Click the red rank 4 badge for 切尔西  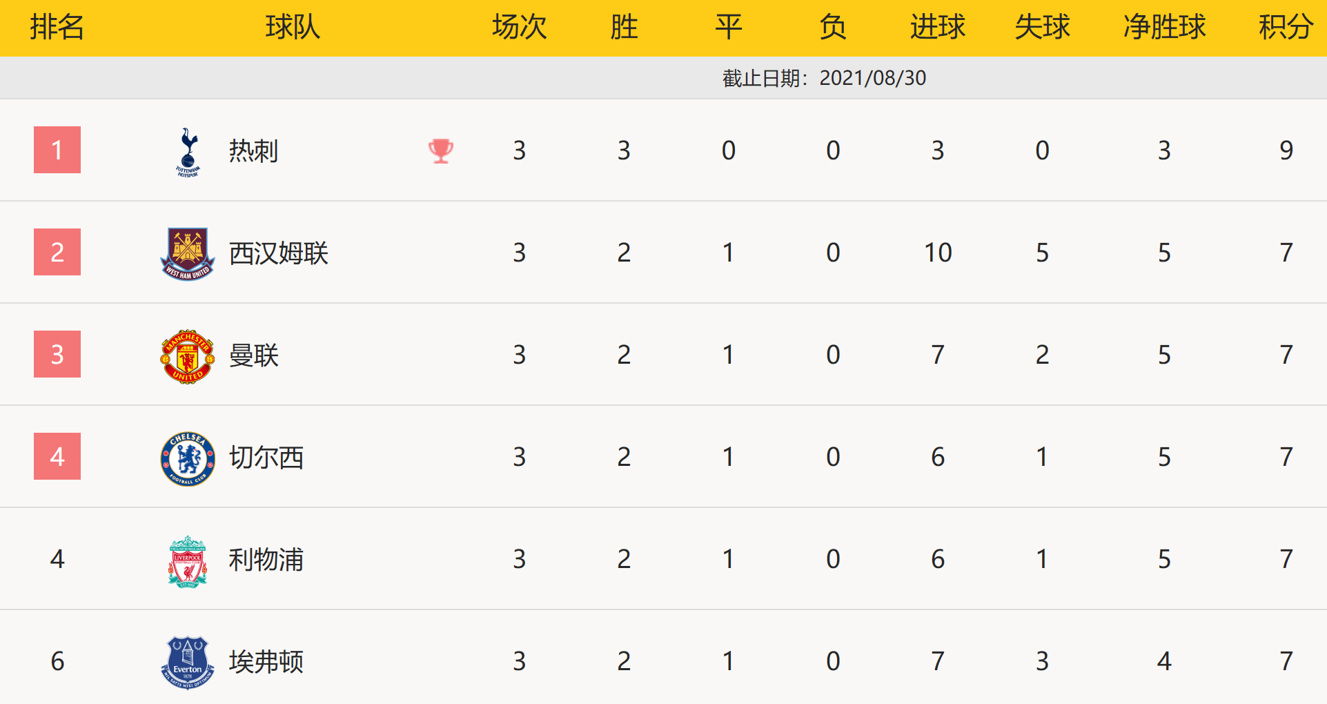[x=57, y=456]
